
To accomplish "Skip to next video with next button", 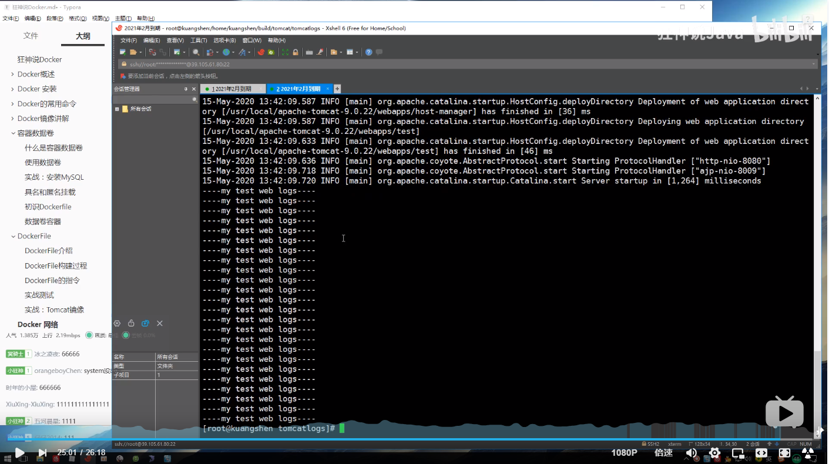I will coord(42,453).
